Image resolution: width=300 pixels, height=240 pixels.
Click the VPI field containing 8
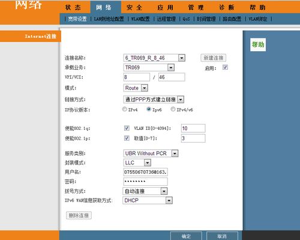[x=137, y=77]
